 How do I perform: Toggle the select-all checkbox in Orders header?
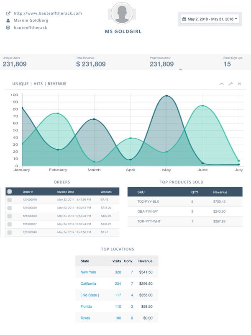(10, 192)
